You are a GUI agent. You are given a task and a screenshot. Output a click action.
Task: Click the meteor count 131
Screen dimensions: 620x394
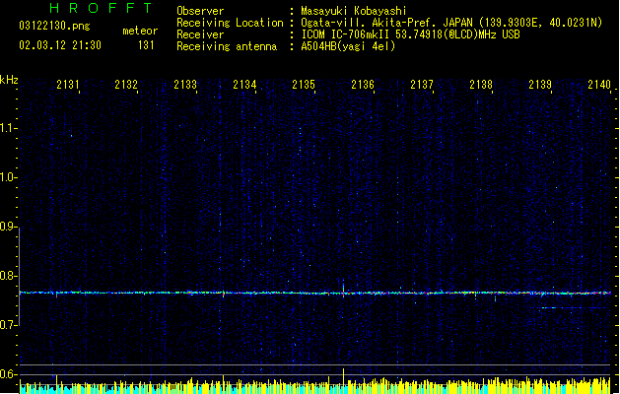point(146,45)
